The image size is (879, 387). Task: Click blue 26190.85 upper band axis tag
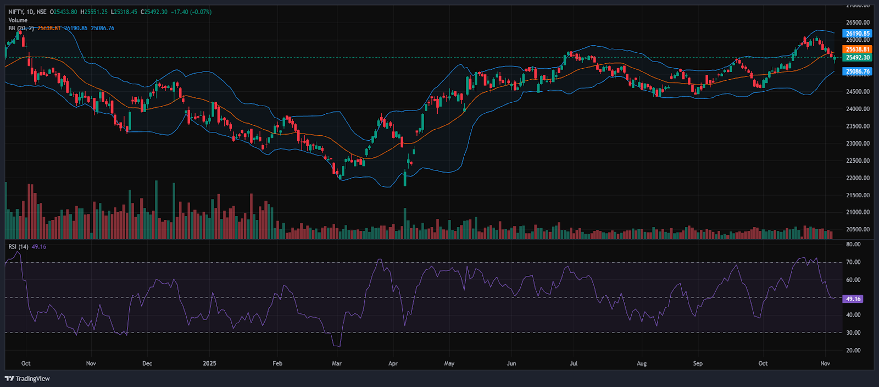857,34
